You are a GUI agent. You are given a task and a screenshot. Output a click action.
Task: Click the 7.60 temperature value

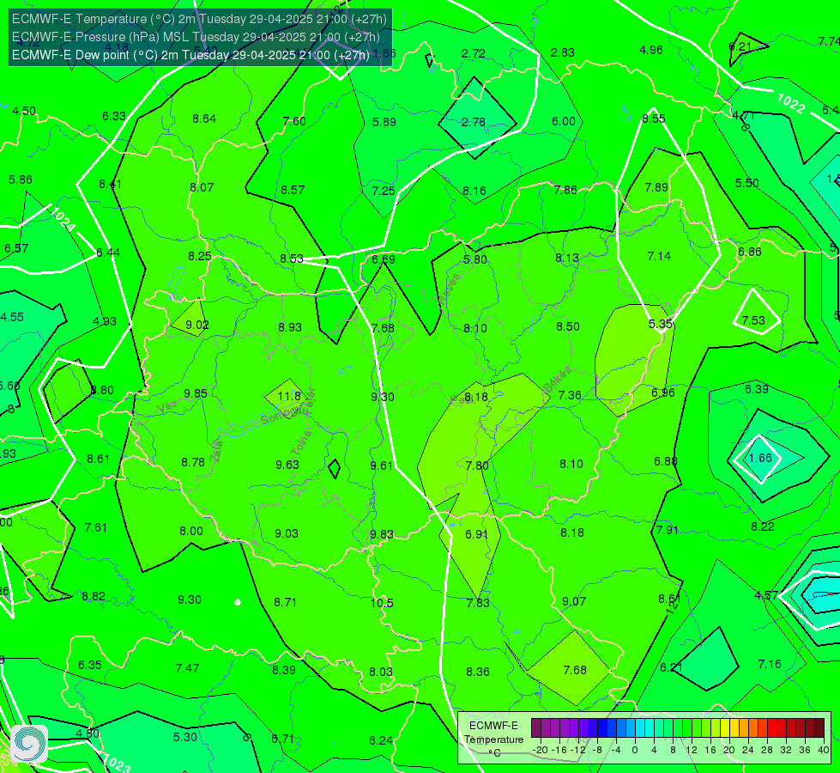[x=294, y=121]
